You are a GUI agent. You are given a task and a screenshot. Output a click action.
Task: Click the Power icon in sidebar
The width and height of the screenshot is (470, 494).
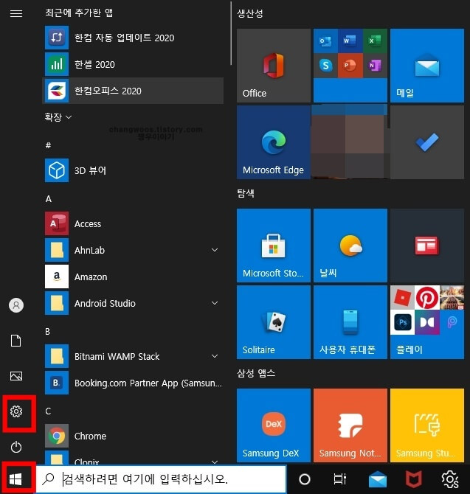pyautogui.click(x=16, y=447)
